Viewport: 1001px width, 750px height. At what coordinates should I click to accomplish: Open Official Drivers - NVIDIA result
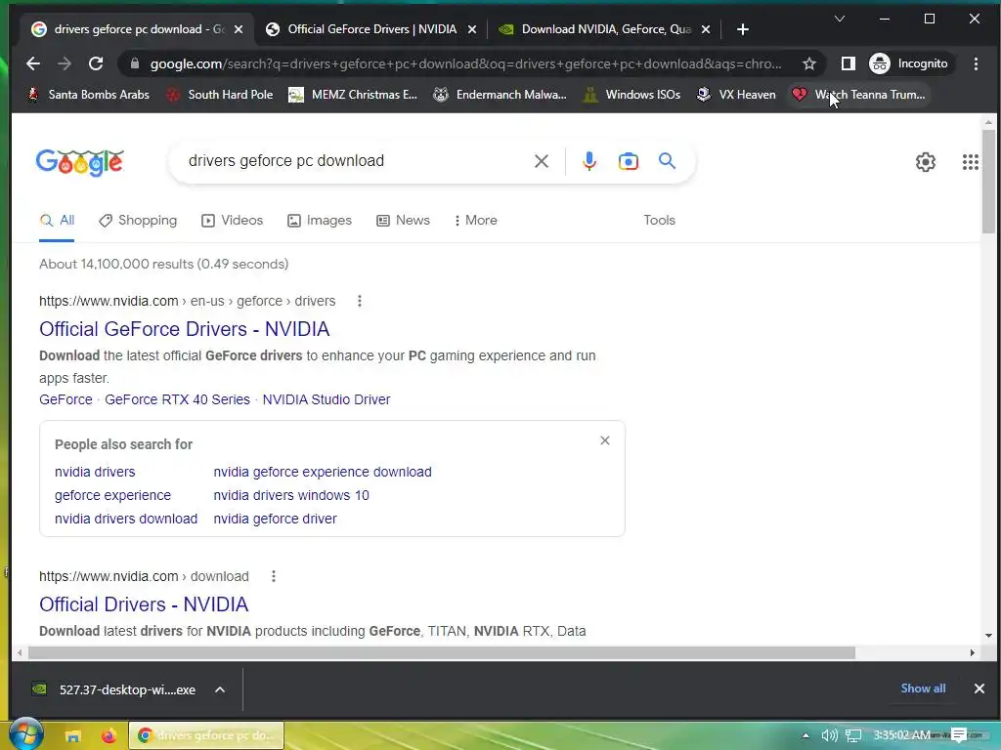click(x=144, y=604)
